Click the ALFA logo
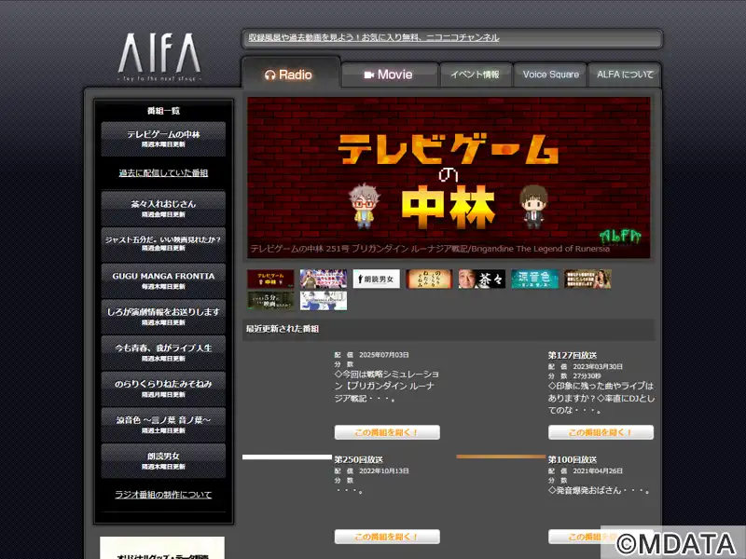This screenshot has height=559, width=746. click(x=159, y=56)
